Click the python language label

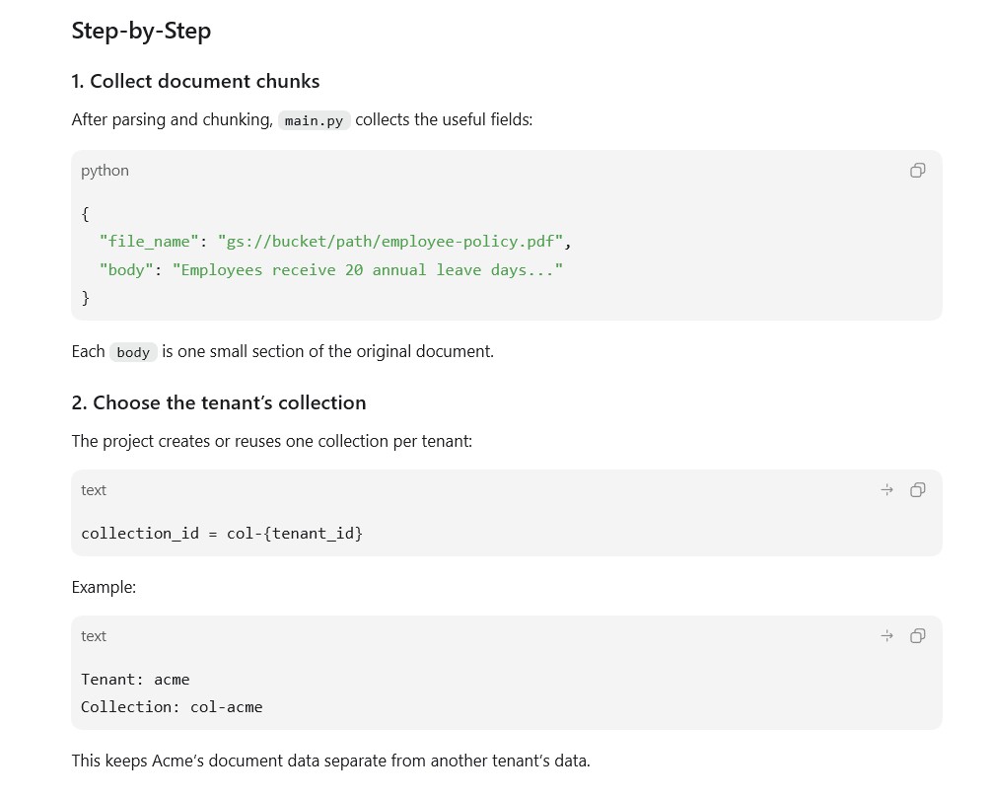pos(105,171)
